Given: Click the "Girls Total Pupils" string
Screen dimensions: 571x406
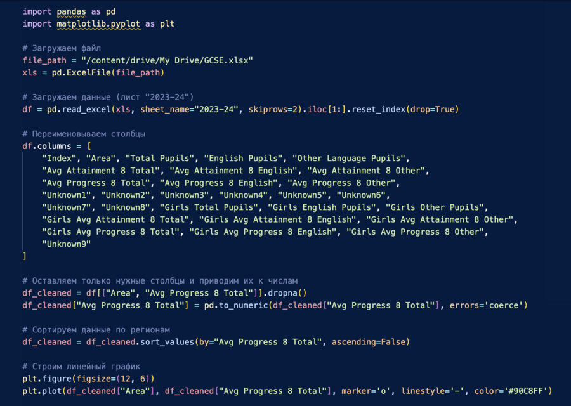Looking at the screenshot, I should 211,207.
